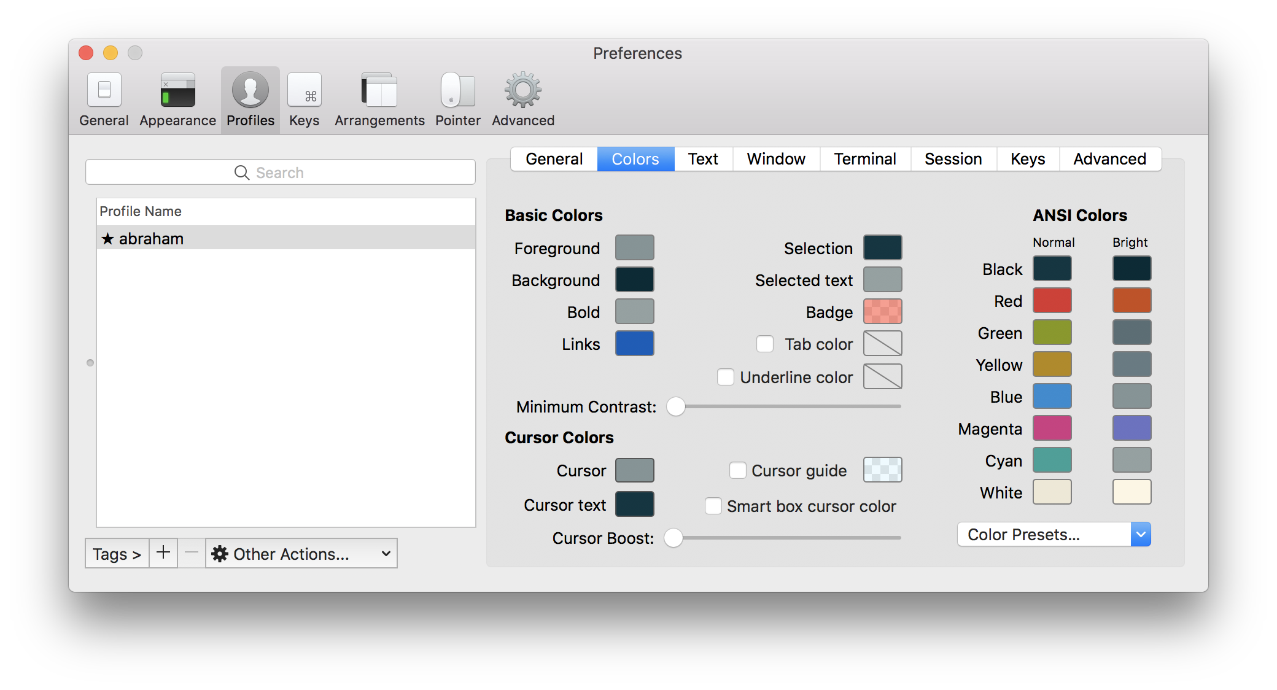Click the Underline color swatch

click(883, 376)
